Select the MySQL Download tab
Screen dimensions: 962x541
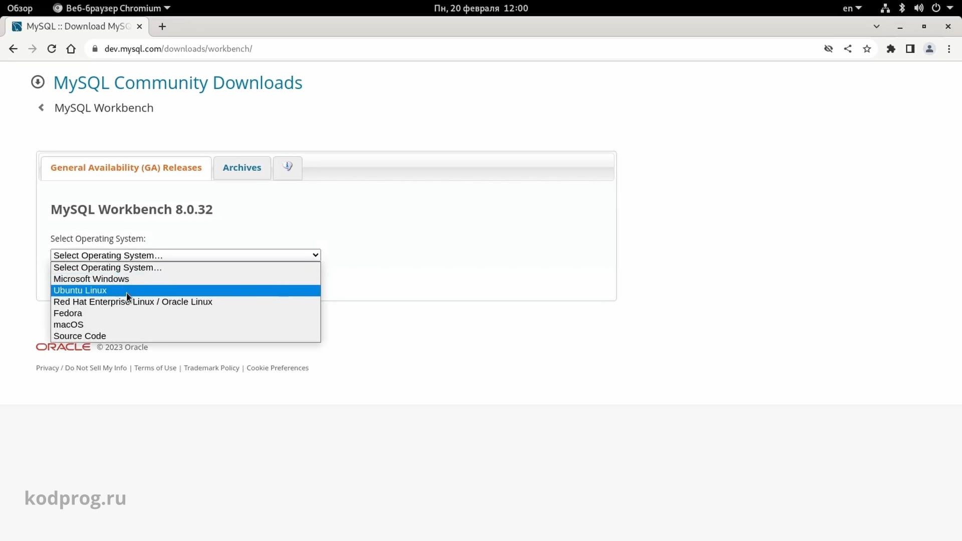pyautogui.click(x=78, y=27)
